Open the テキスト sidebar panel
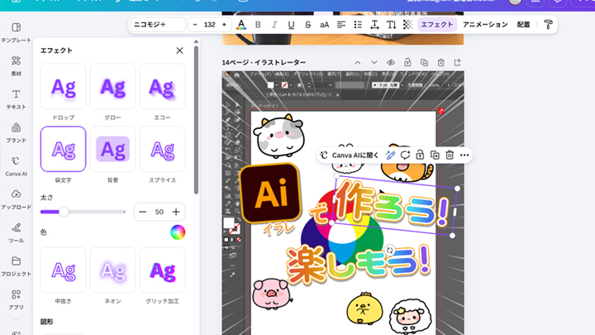Screen dimensions: 595x335 point(16,99)
